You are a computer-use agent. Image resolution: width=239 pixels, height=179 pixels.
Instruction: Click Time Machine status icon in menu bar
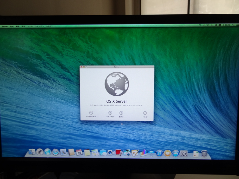(200, 25)
